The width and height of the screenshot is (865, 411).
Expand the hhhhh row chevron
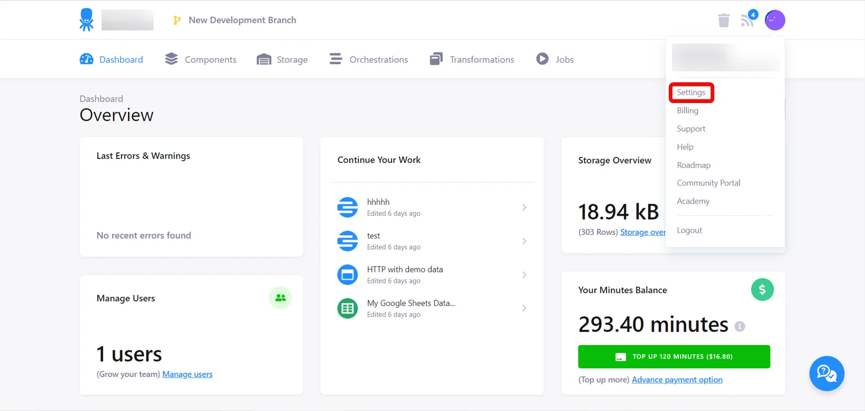click(524, 207)
